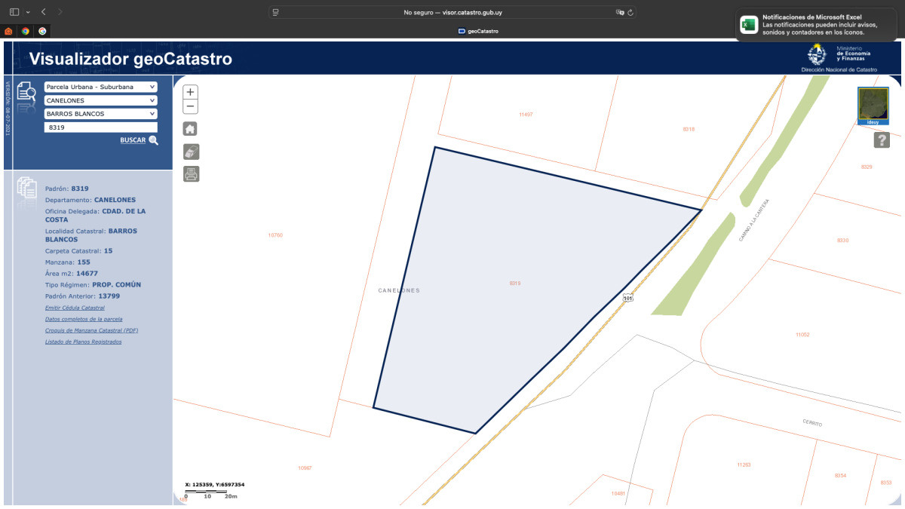Zoom out on the map
The image size is (905, 509).
191,107
